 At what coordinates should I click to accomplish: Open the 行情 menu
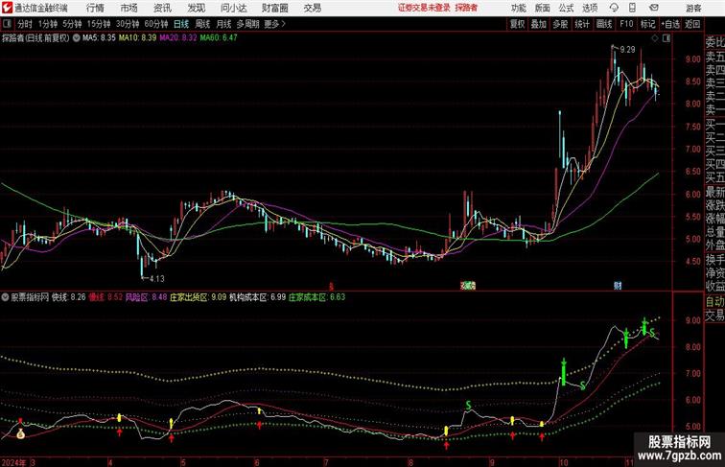pos(95,8)
